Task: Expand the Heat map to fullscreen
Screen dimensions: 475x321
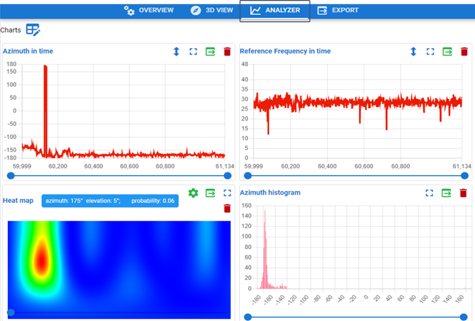Action: click(227, 193)
